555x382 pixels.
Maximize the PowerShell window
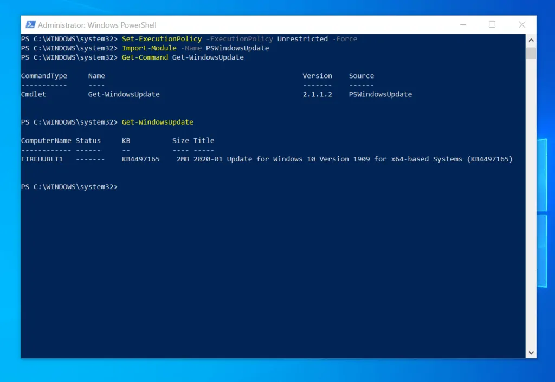tap(492, 25)
